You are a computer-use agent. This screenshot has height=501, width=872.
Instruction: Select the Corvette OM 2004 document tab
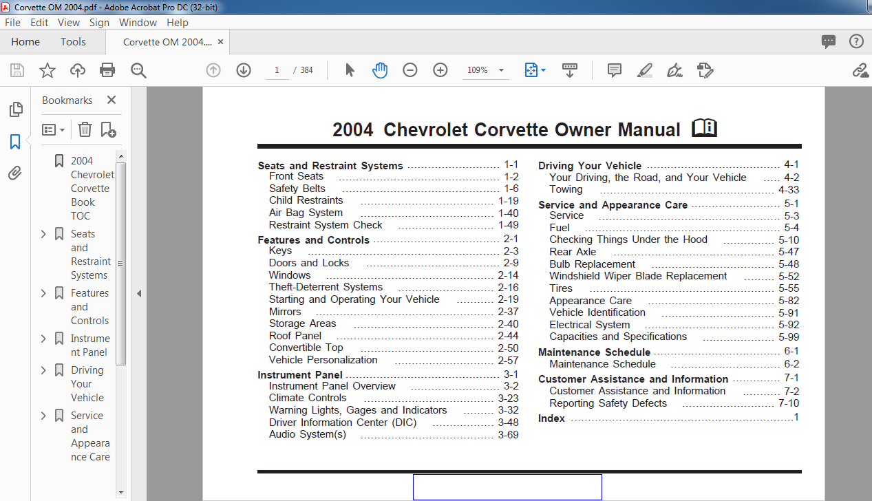point(167,42)
